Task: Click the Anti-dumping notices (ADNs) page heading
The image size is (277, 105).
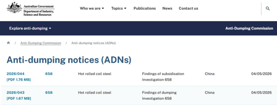Action: (69, 60)
